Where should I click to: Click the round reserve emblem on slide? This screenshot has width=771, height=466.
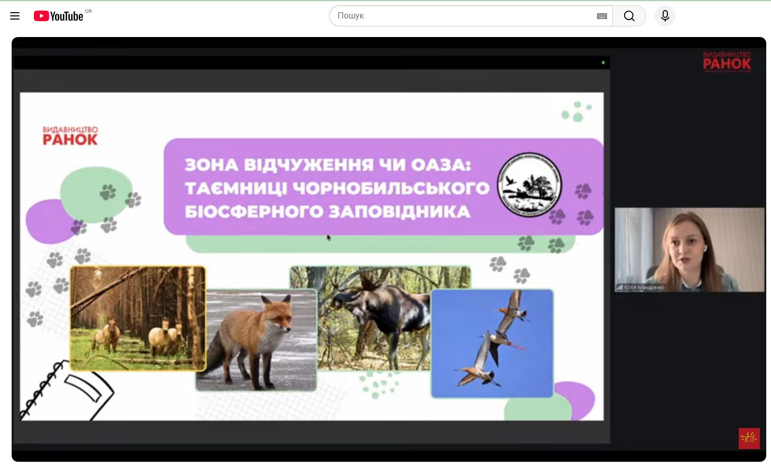(x=529, y=185)
